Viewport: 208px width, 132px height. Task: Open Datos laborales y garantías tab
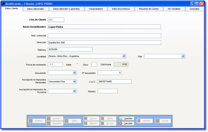(x=66, y=9)
